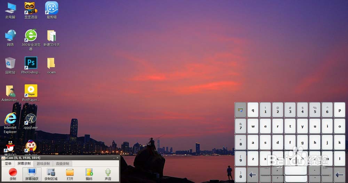The height and width of the screenshot is (183, 348).
Task: Tap the 6 key with ^ symbol
Action: 327,110
